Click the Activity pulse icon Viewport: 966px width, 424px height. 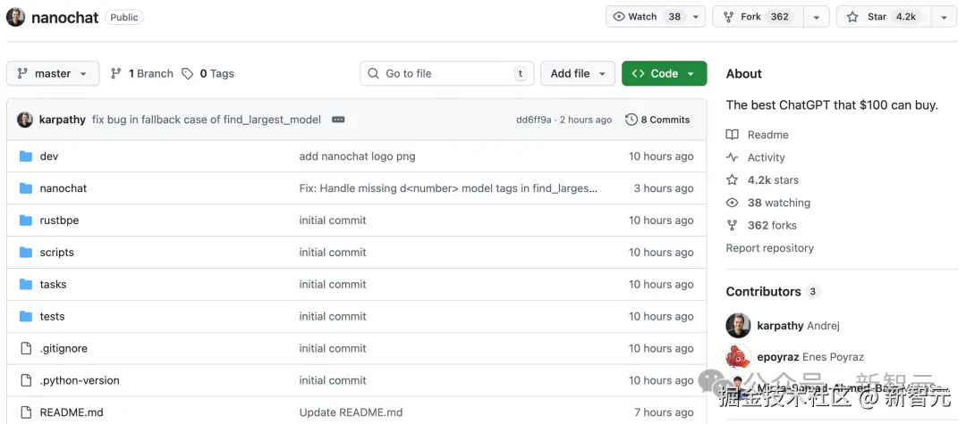pos(733,158)
